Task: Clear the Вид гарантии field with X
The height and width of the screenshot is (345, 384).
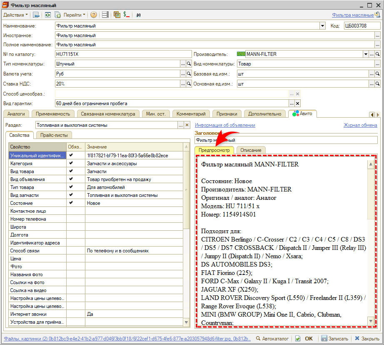Action: pyautogui.click(x=297, y=103)
